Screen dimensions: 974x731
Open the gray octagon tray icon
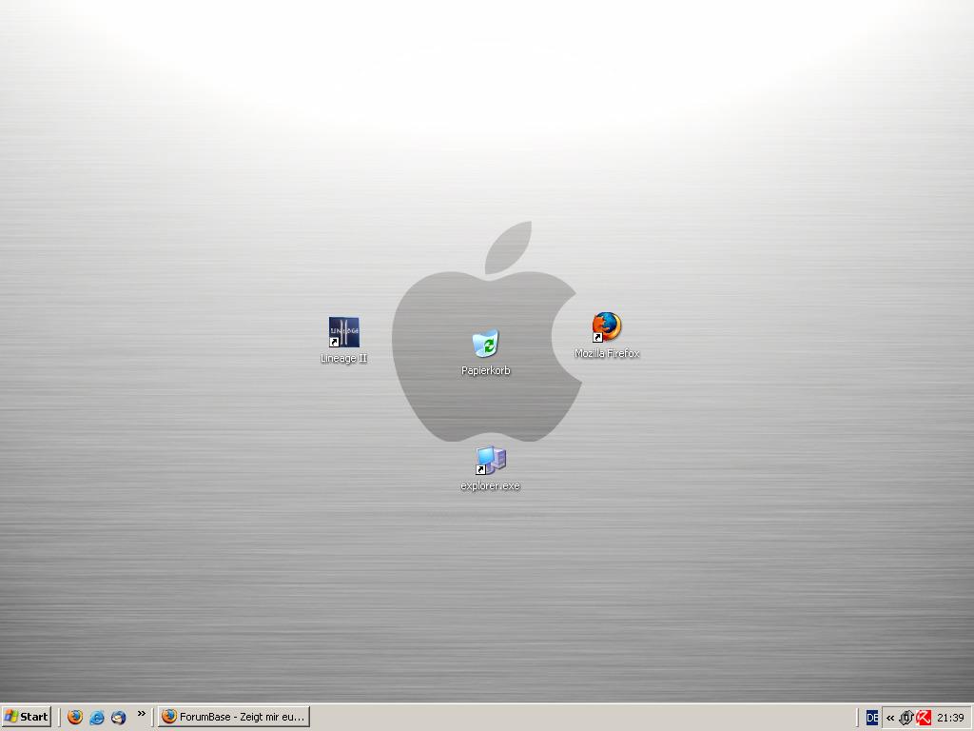(x=906, y=718)
